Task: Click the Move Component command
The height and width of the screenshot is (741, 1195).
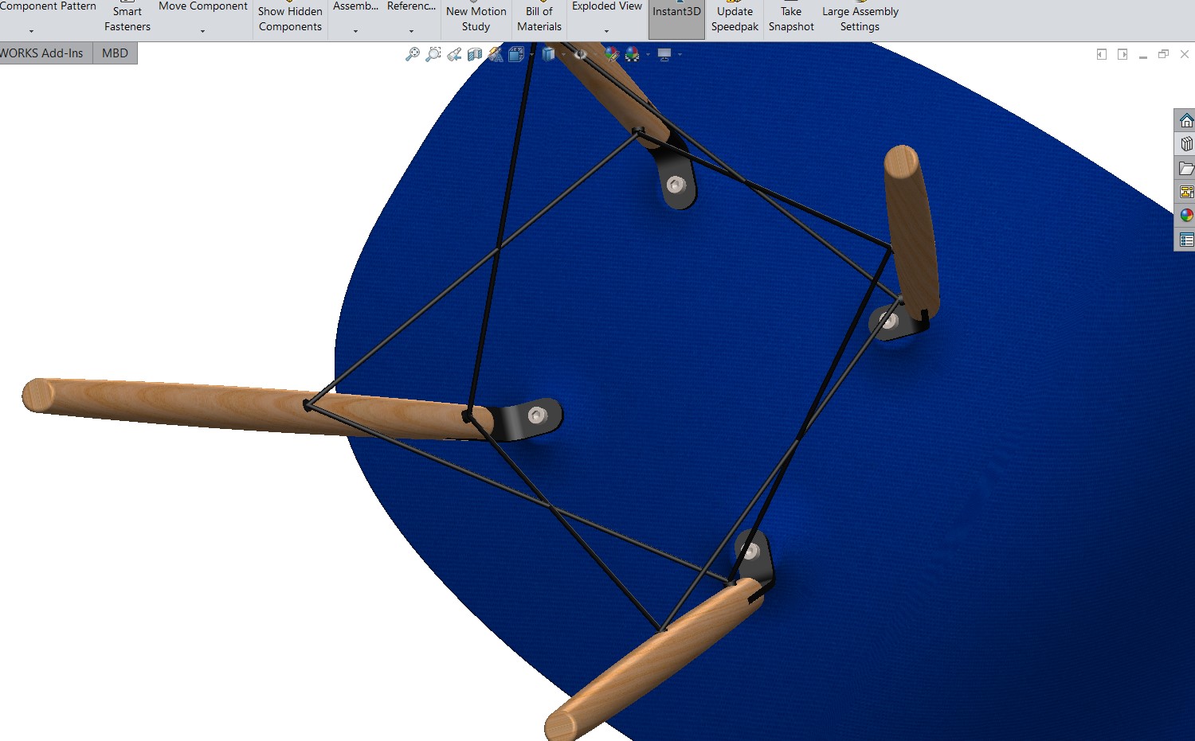Action: tap(203, 6)
